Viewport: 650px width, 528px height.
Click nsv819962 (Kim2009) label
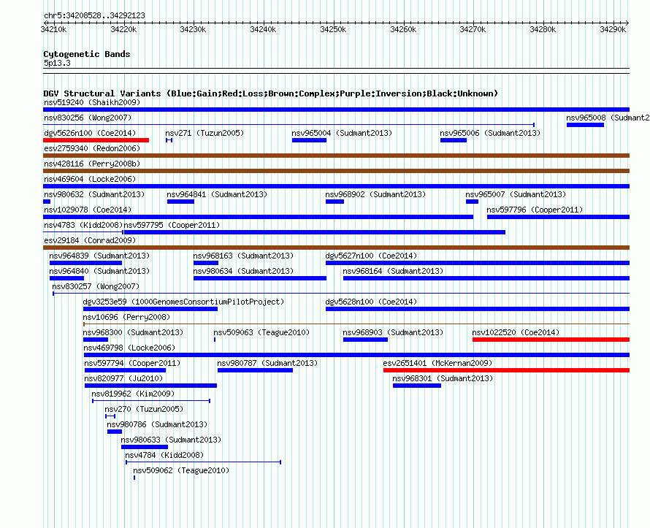(133, 394)
